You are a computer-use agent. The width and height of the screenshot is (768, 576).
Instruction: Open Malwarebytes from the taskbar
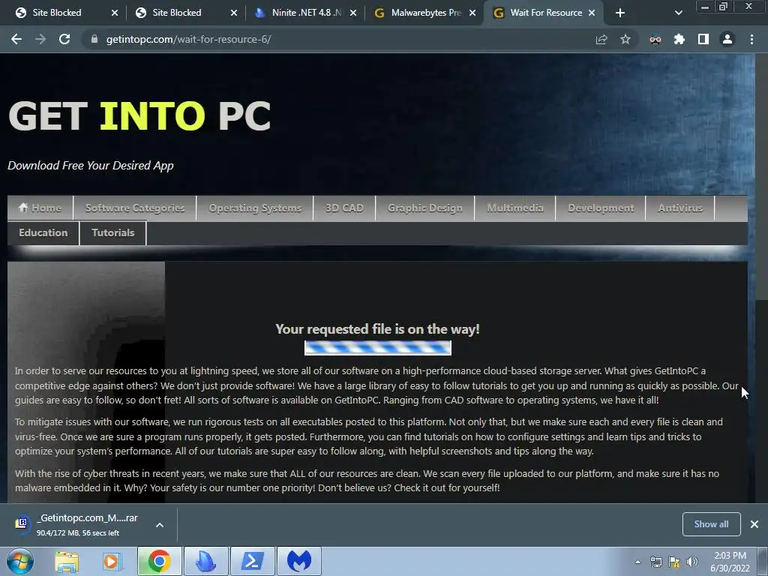299,561
